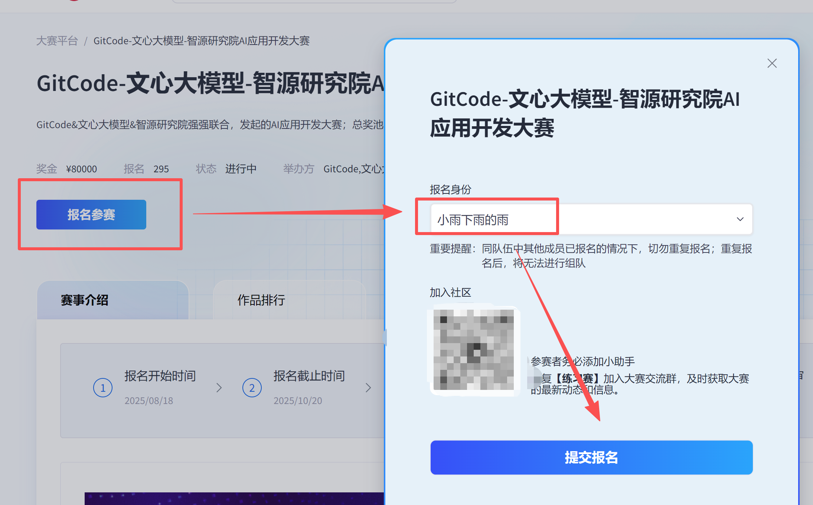
Task: Click the dark banner image at bottom
Action: click(234, 498)
